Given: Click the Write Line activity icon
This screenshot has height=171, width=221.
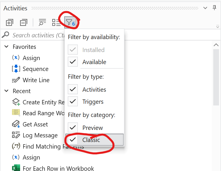Looking at the screenshot, I should [16, 80].
